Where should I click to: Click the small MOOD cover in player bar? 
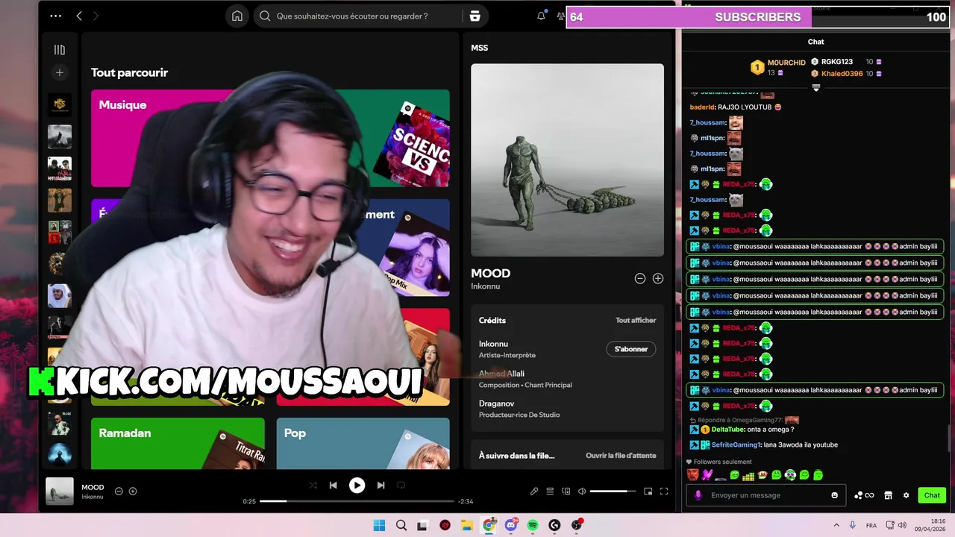tap(60, 491)
